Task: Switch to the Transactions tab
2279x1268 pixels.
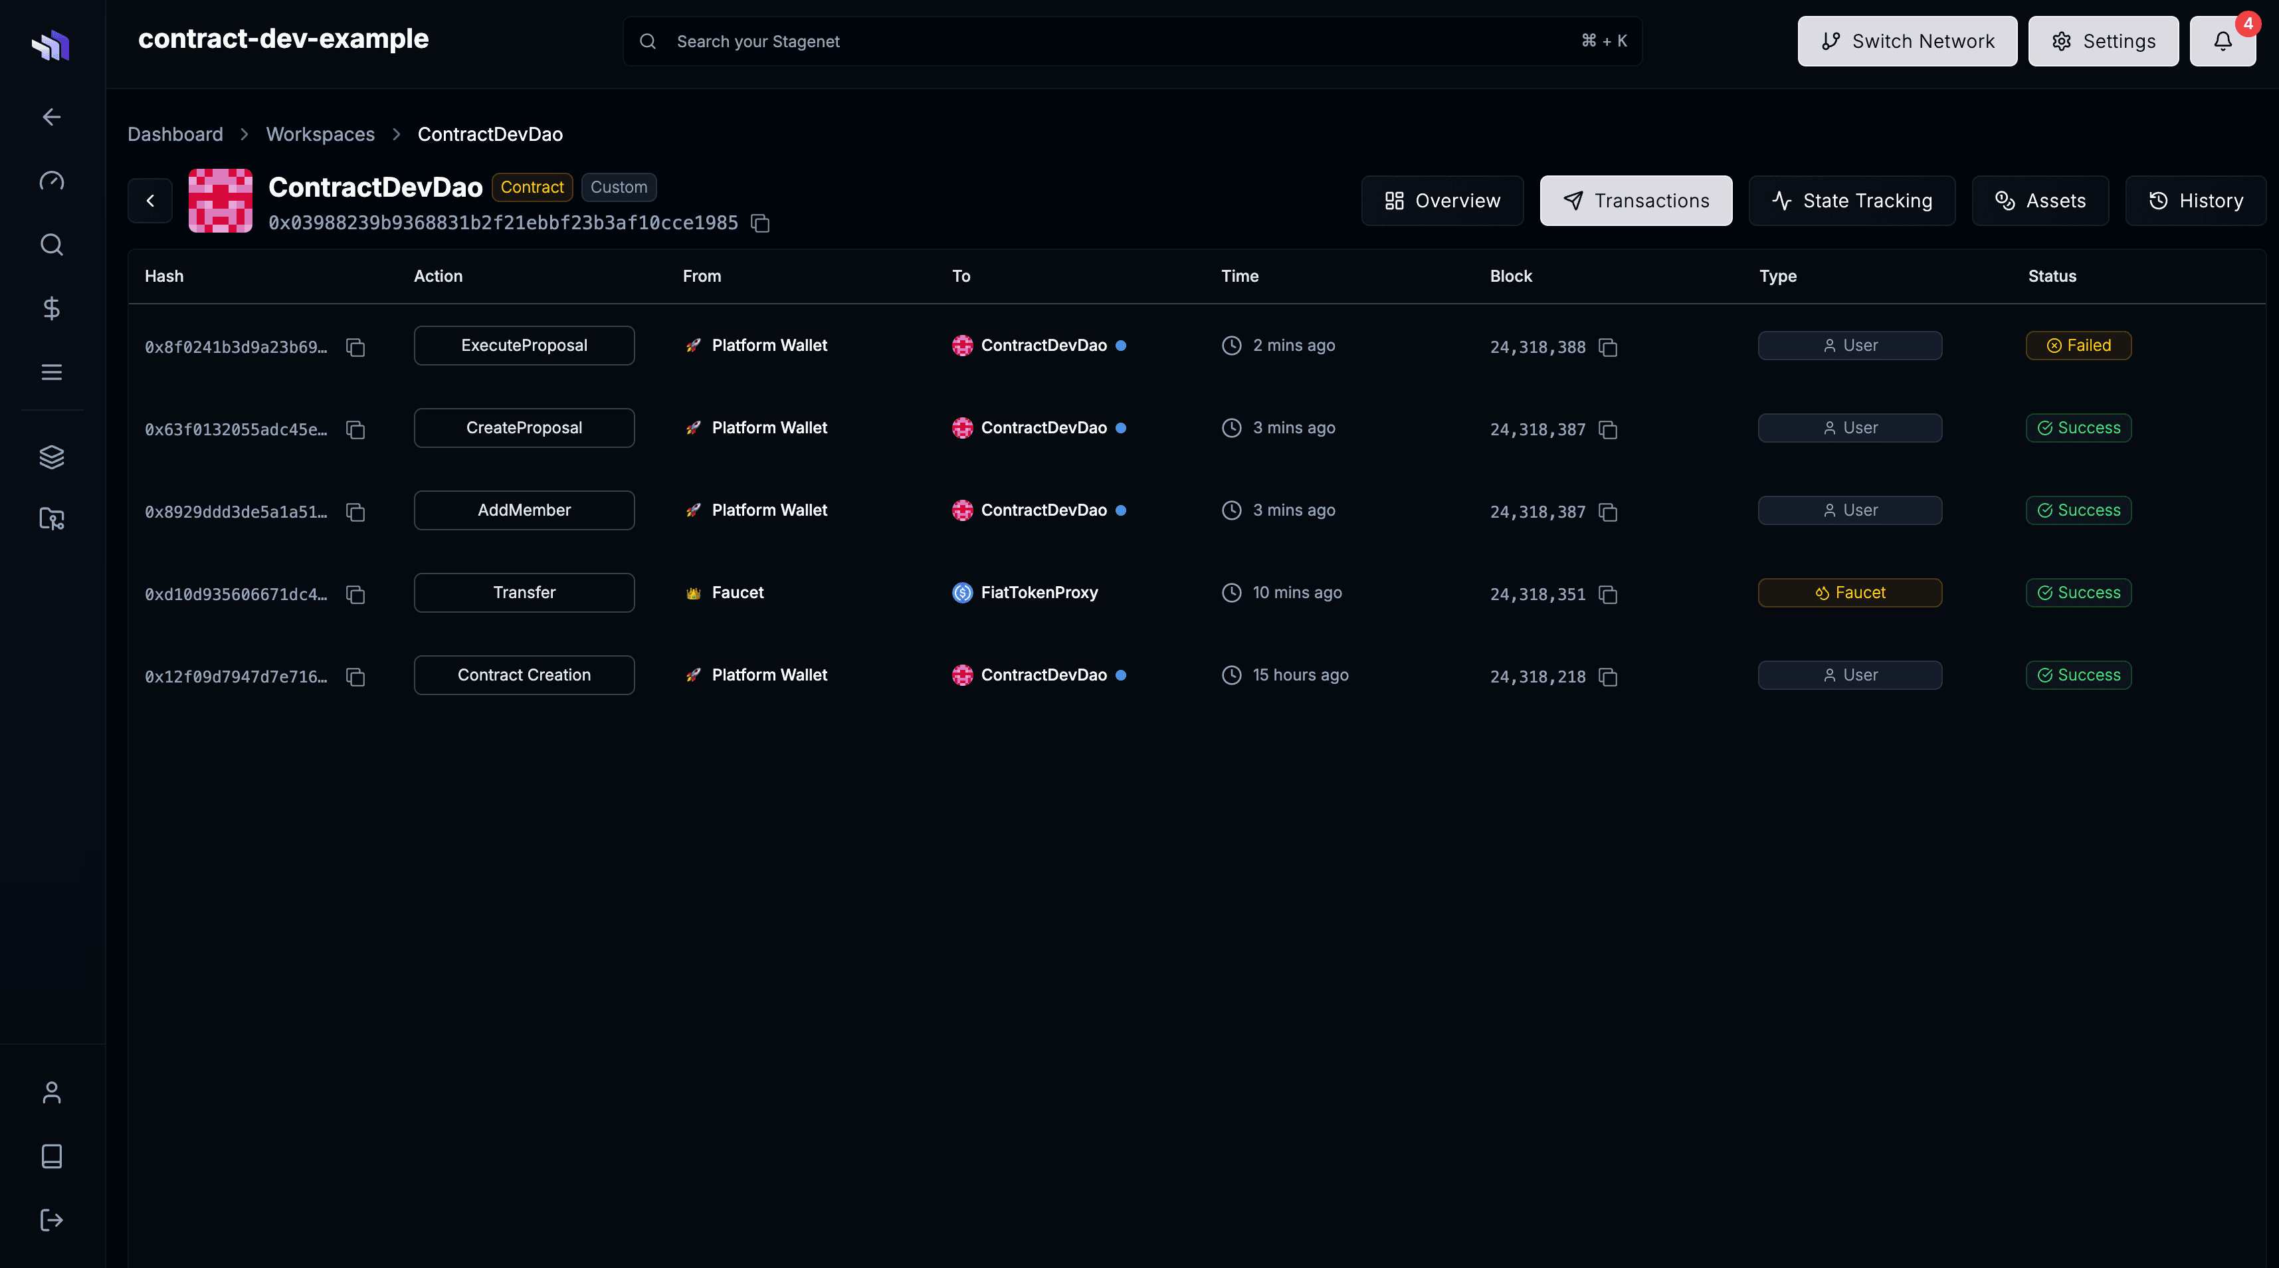Action: point(1636,200)
